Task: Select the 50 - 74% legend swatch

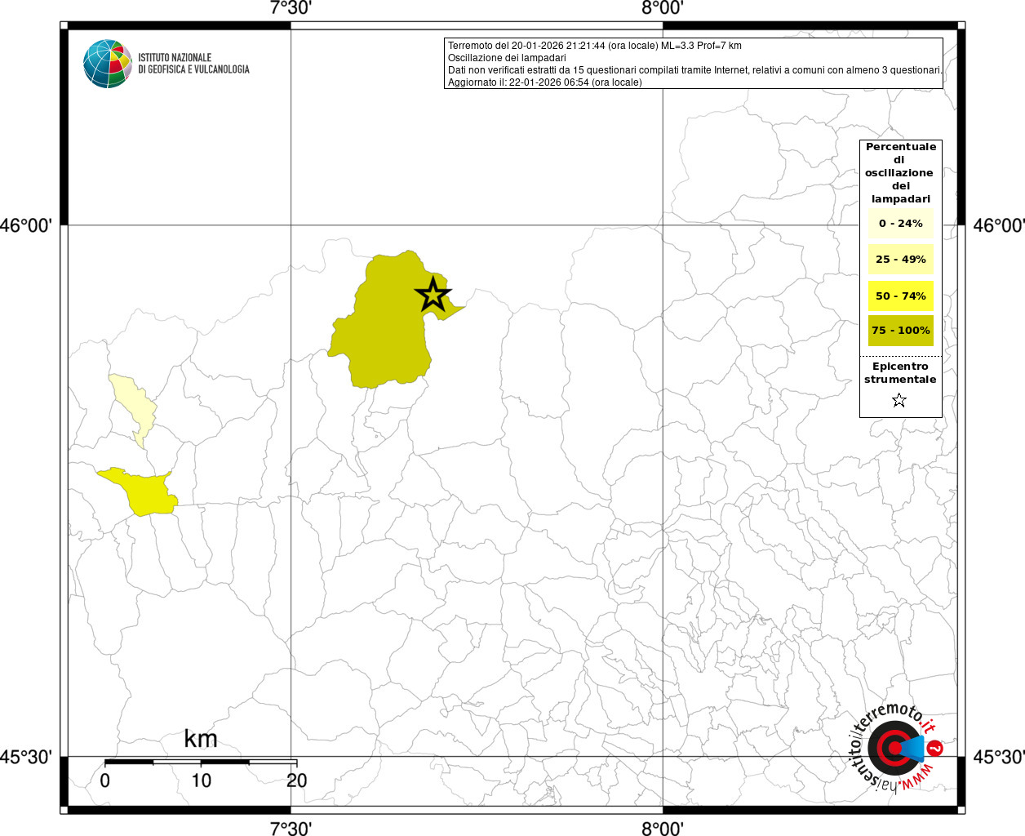Action: 901,296
